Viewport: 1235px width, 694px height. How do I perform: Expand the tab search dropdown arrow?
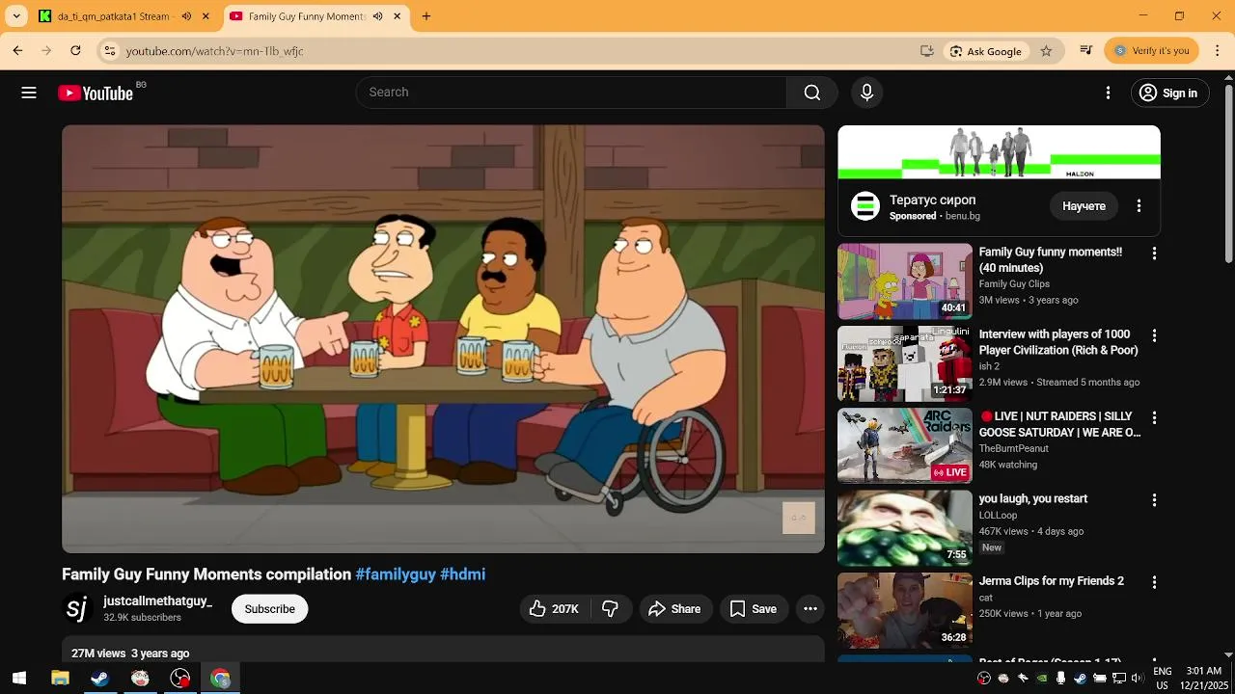[16, 16]
